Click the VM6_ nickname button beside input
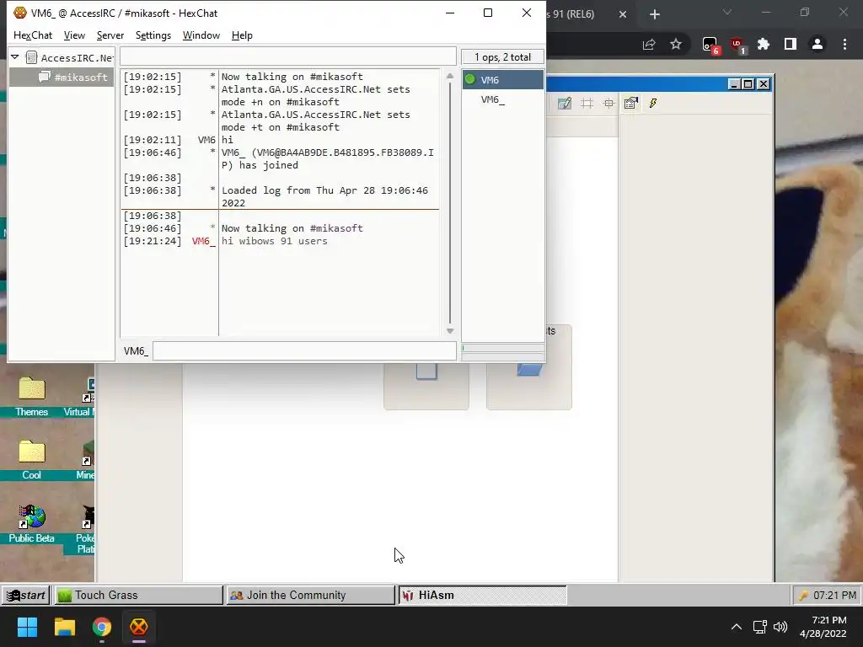The image size is (863, 647). pyautogui.click(x=136, y=351)
